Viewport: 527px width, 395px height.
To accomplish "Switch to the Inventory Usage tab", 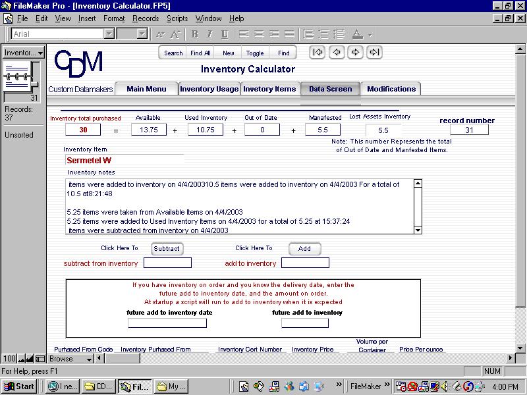I will pos(209,89).
